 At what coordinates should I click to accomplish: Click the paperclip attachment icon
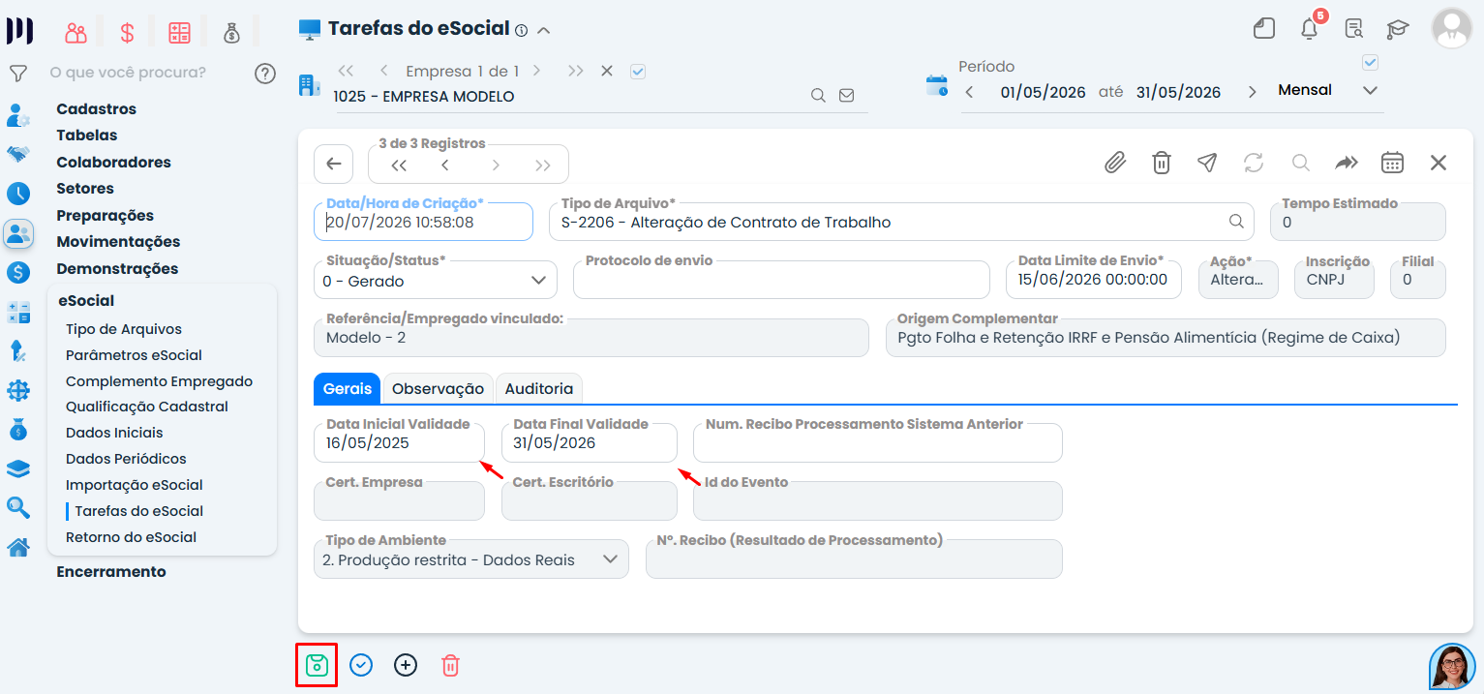1115,163
